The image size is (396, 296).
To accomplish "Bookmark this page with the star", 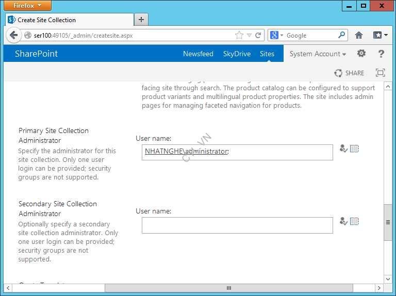I will click(239, 35).
